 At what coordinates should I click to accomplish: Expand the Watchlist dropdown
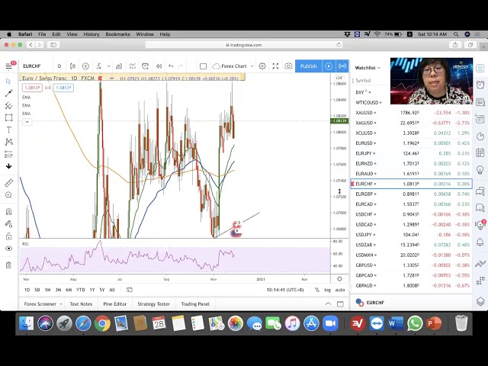368,68
